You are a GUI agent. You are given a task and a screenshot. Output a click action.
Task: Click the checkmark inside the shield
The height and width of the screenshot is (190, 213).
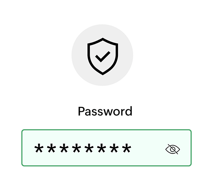click(103, 57)
